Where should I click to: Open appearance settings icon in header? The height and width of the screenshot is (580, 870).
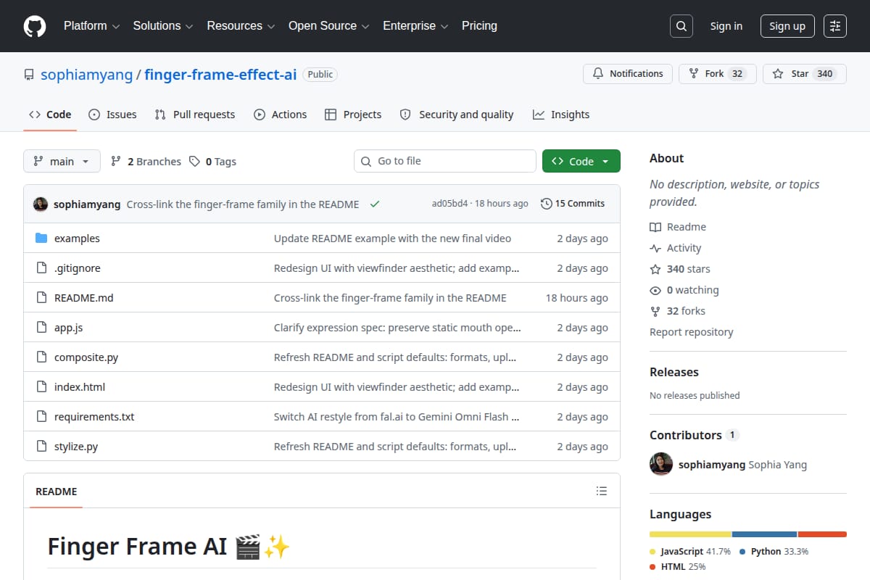(x=835, y=26)
